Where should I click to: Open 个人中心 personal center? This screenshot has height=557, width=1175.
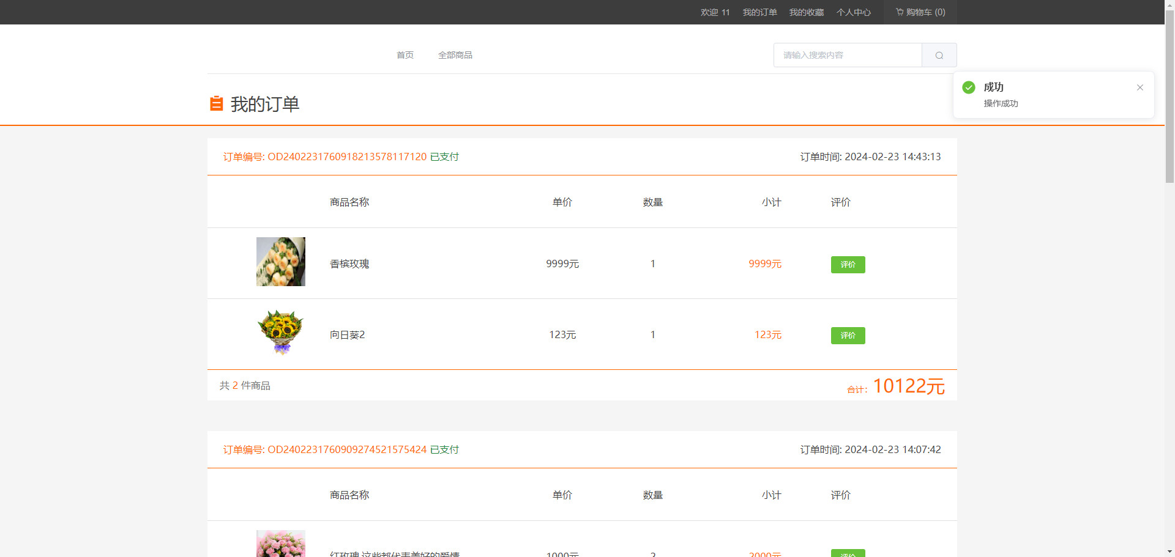(853, 12)
